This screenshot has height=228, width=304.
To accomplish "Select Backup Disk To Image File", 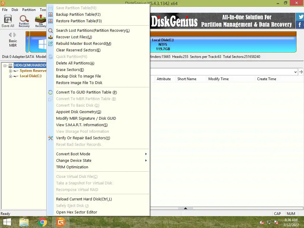I will coord(78,76).
